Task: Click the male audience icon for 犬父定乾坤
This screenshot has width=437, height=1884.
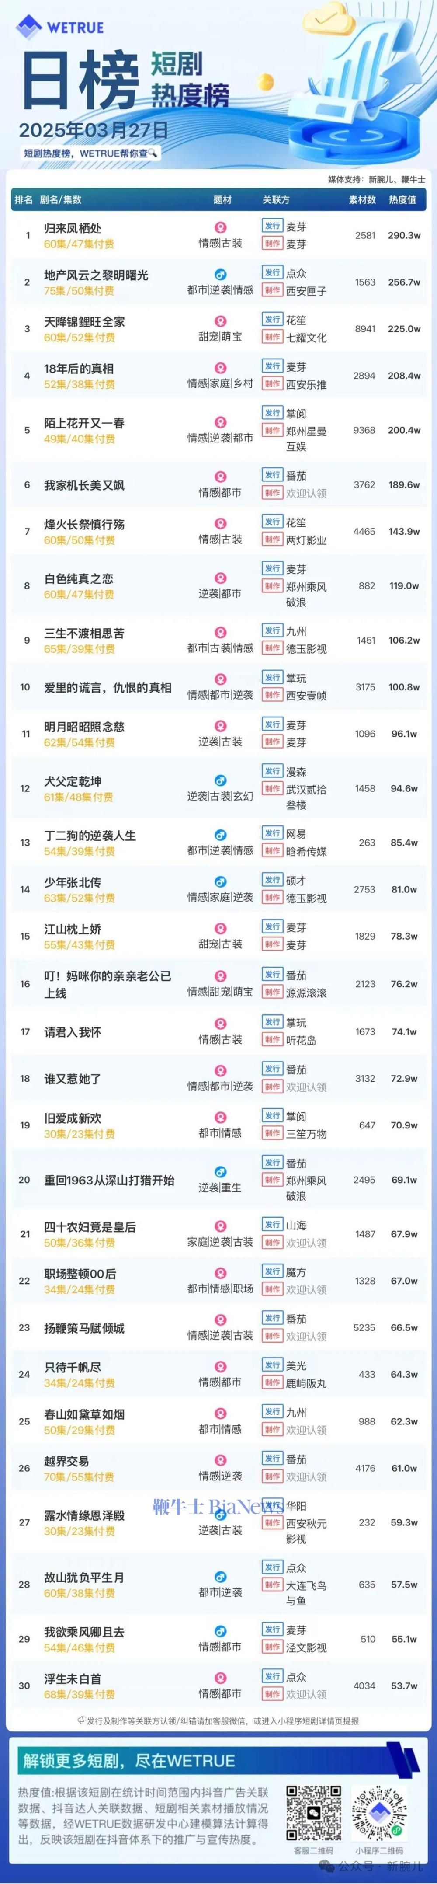Action: (220, 780)
